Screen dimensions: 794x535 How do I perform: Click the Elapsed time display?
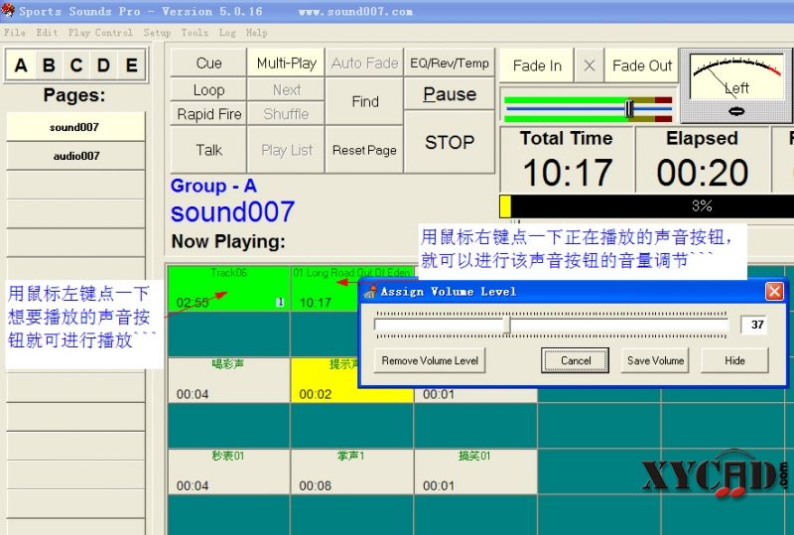[x=703, y=160]
